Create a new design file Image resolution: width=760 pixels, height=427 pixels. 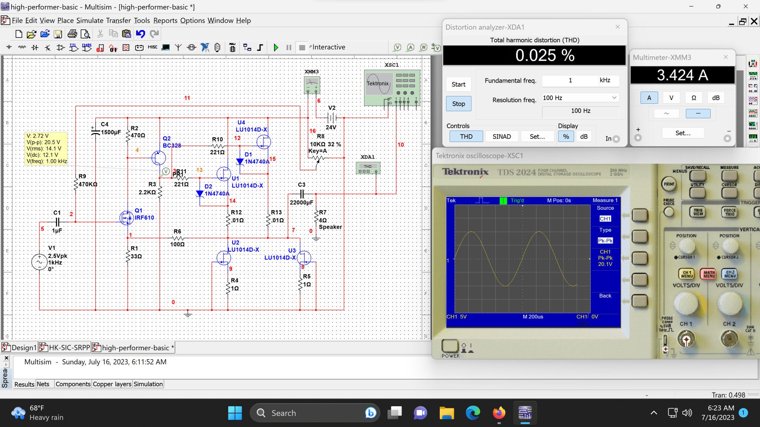coord(19,34)
